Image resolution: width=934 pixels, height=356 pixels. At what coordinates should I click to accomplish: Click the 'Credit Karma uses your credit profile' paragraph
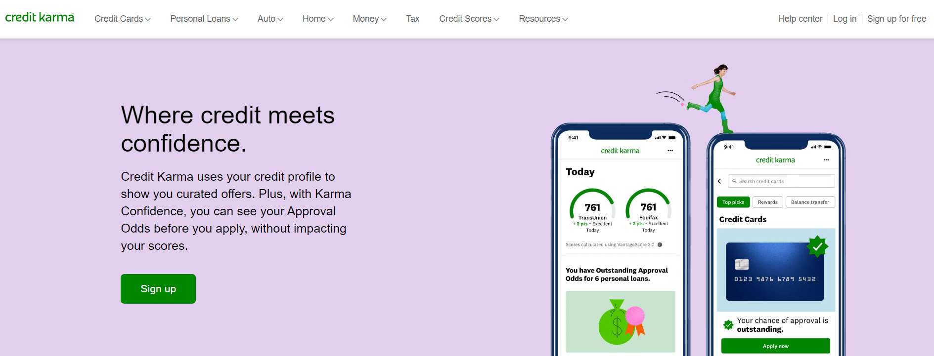(x=236, y=211)
